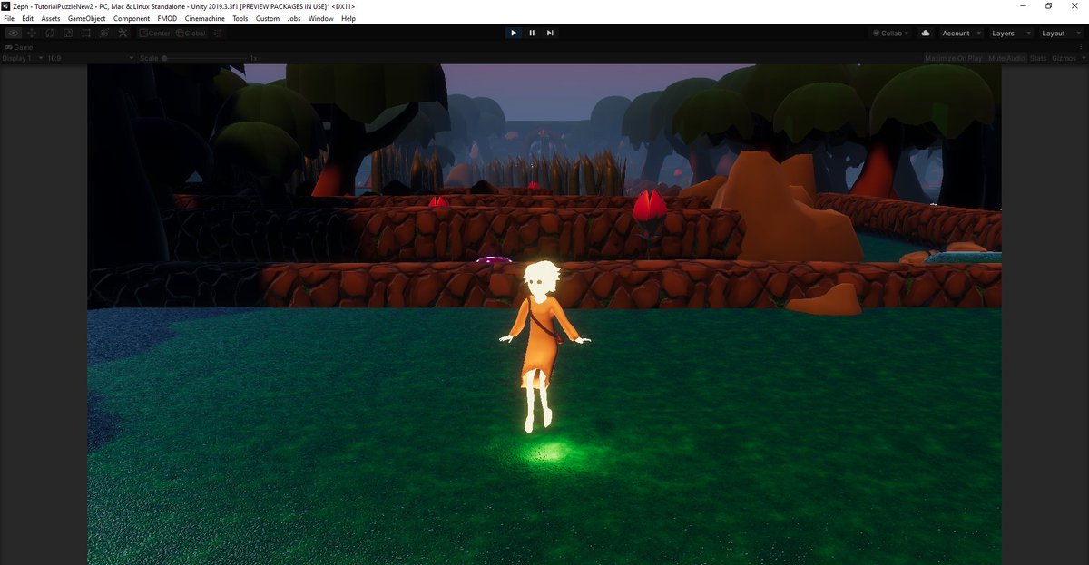The image size is (1089, 565).
Task: Toggle the Center pivot mode
Action: click(x=154, y=33)
